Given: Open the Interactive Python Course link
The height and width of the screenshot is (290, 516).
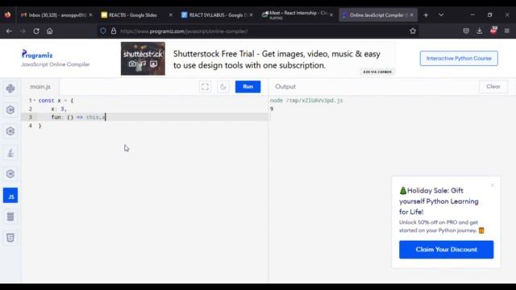Looking at the screenshot, I should click(x=459, y=58).
